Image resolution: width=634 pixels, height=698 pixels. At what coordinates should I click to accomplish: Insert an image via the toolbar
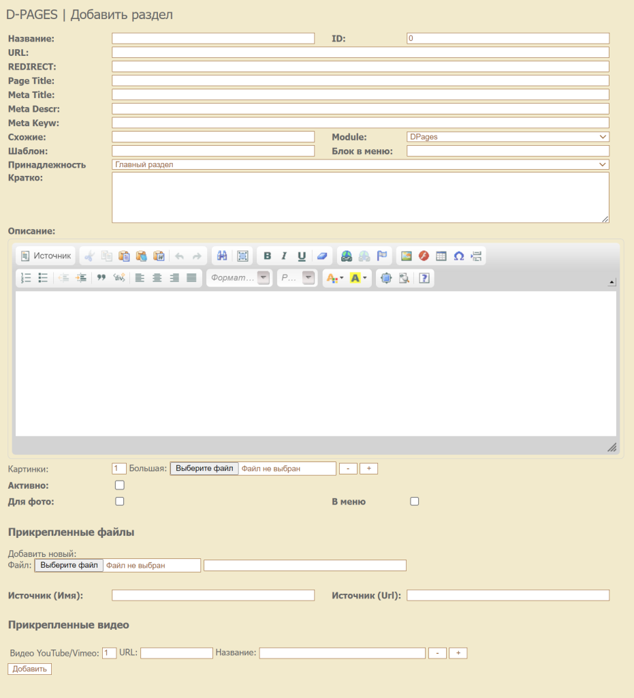[407, 256]
